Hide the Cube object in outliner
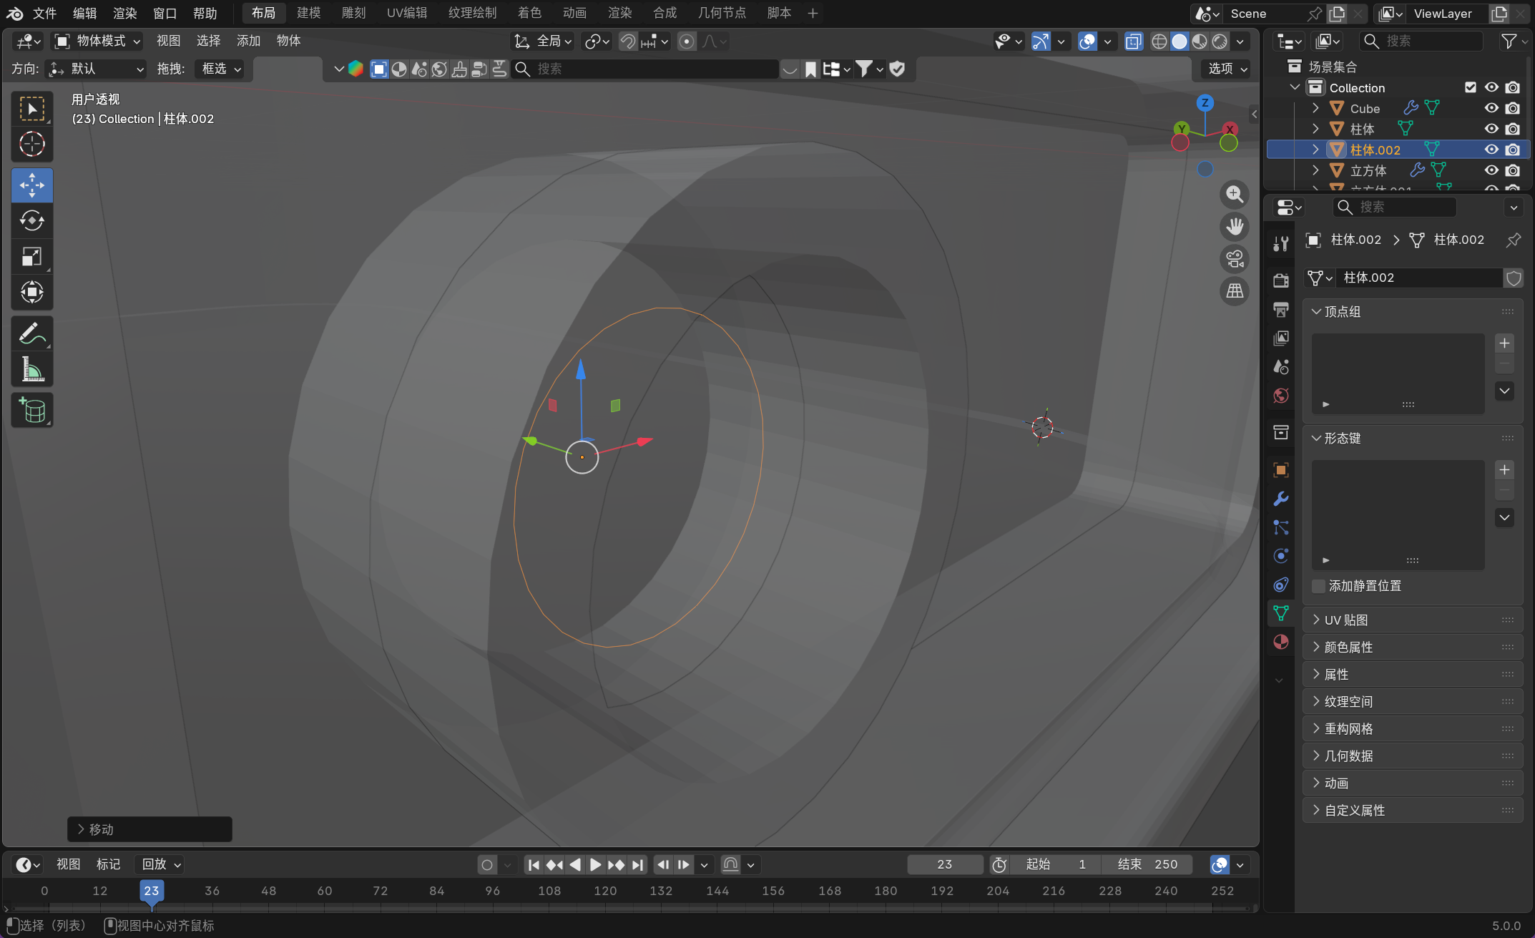 pos(1491,108)
